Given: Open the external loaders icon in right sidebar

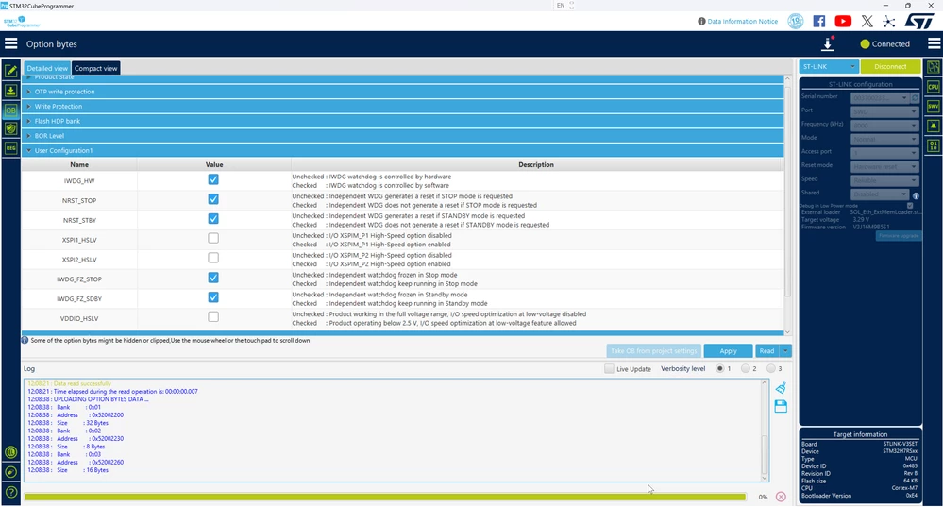Looking at the screenshot, I should pyautogui.click(x=934, y=67).
